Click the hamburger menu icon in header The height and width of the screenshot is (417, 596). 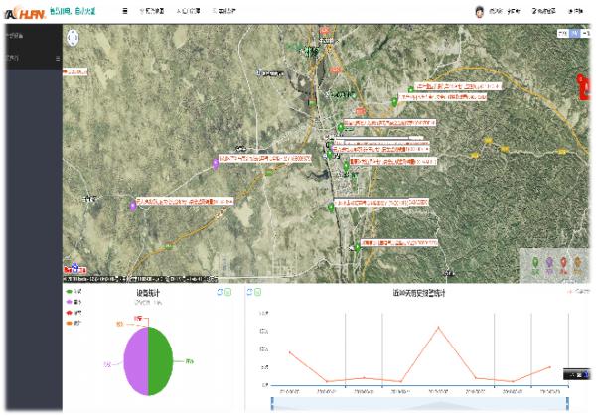pos(124,10)
